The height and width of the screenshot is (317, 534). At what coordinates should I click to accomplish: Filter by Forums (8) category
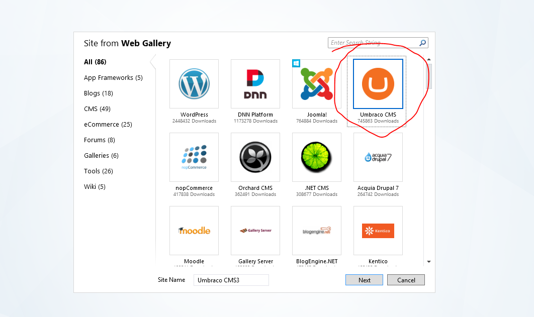100,140
